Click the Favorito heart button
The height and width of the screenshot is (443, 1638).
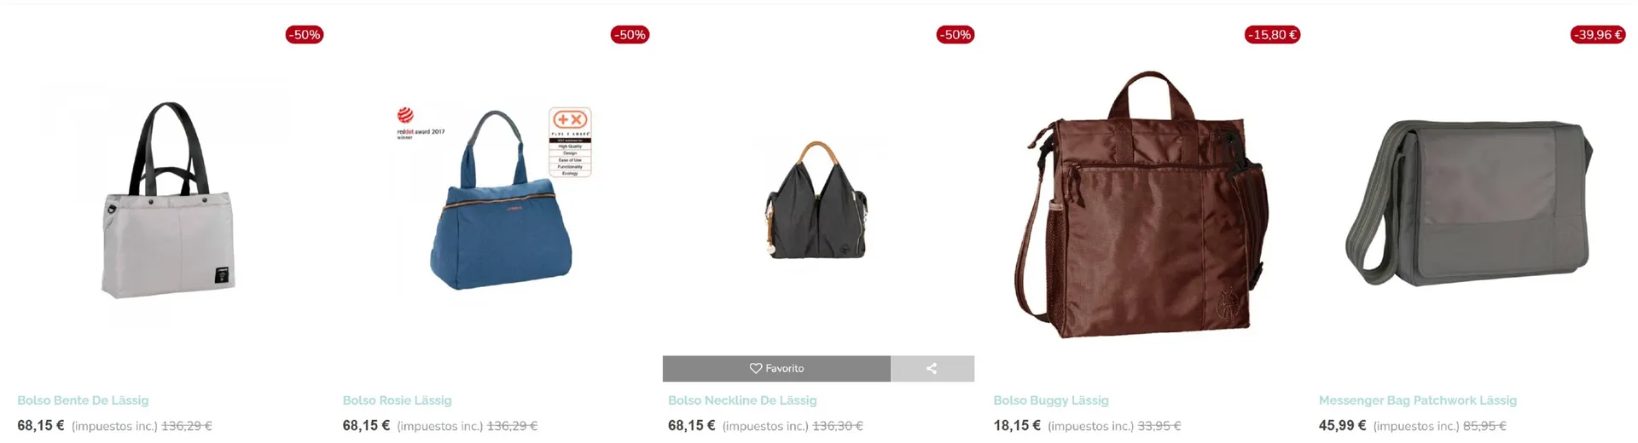click(x=776, y=368)
